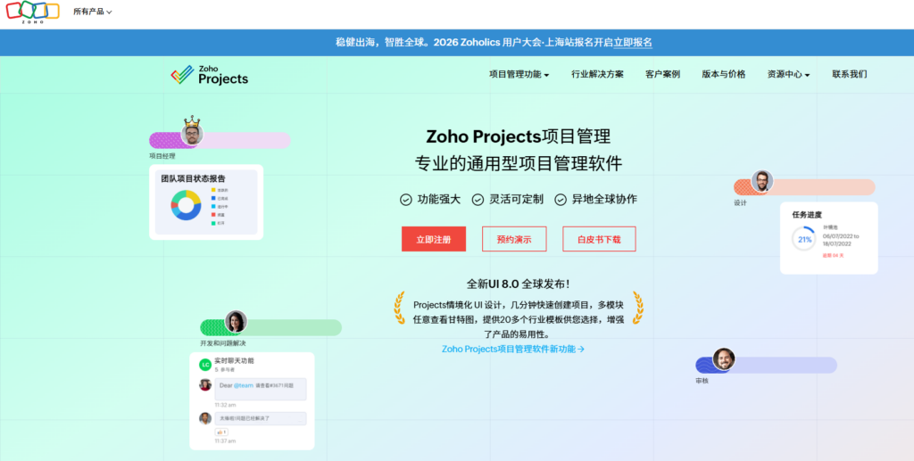Click the left golden laurel icon
Image resolution: width=914 pixels, height=461 pixels.
click(x=399, y=308)
